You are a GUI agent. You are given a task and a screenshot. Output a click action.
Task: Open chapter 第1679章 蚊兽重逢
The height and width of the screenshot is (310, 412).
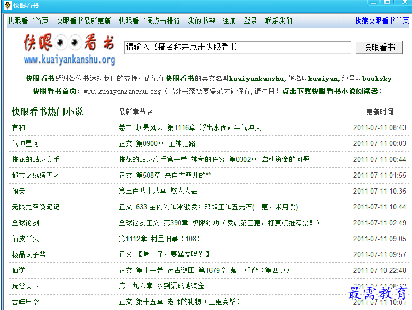coord(204,270)
